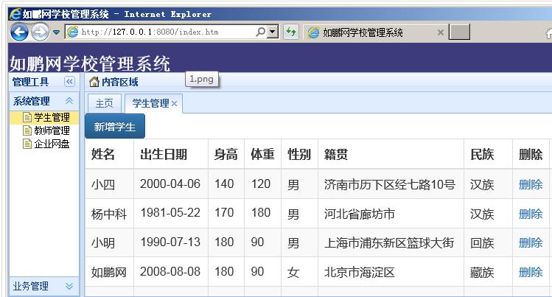Click the browser back arrow button
Image resolution: width=552 pixels, height=297 pixels.
(19, 32)
